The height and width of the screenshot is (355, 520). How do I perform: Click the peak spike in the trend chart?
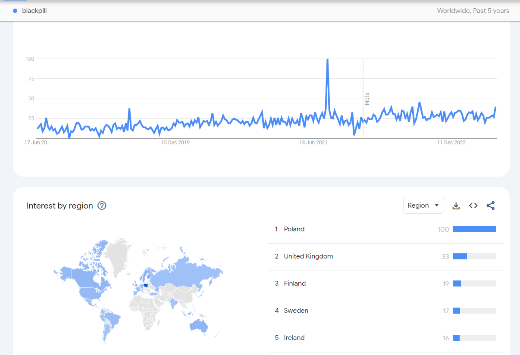click(328, 60)
